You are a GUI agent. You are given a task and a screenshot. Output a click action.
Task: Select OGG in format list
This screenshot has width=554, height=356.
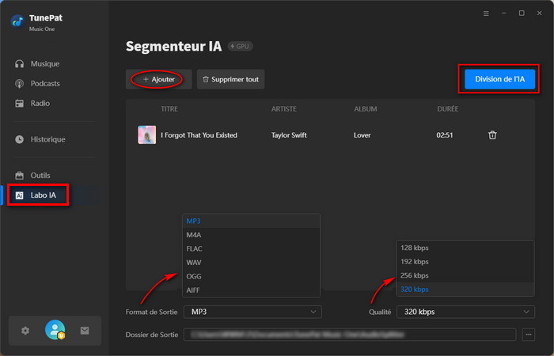pos(251,276)
